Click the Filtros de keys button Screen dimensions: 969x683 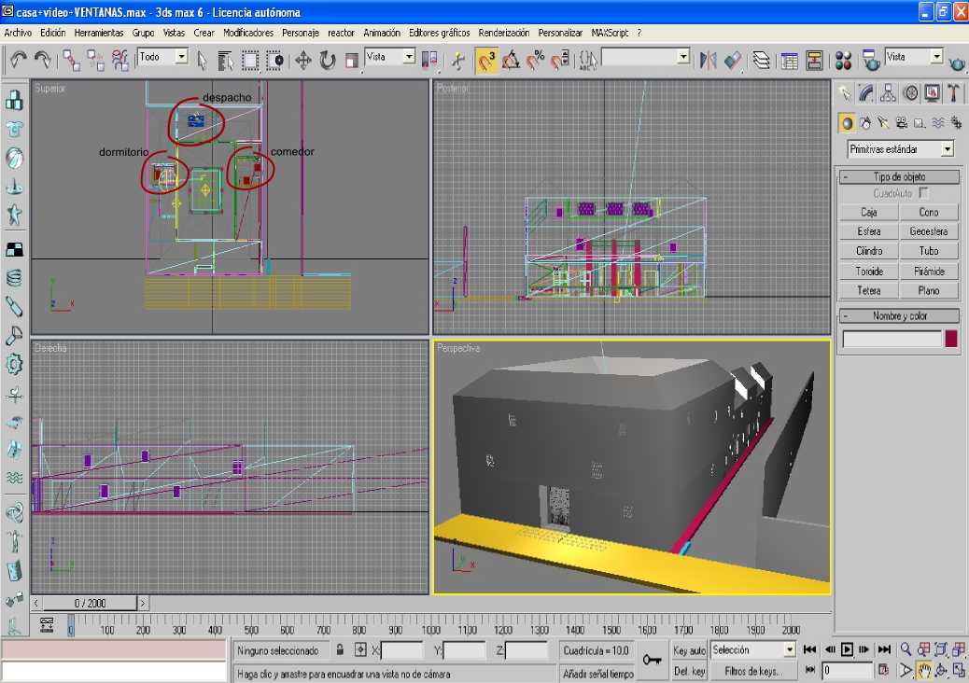tap(752, 671)
